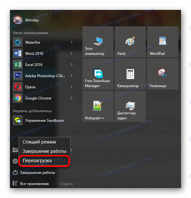This screenshot has width=191, height=198.
Task: Click the Monday user name
Action: coord(32,20)
